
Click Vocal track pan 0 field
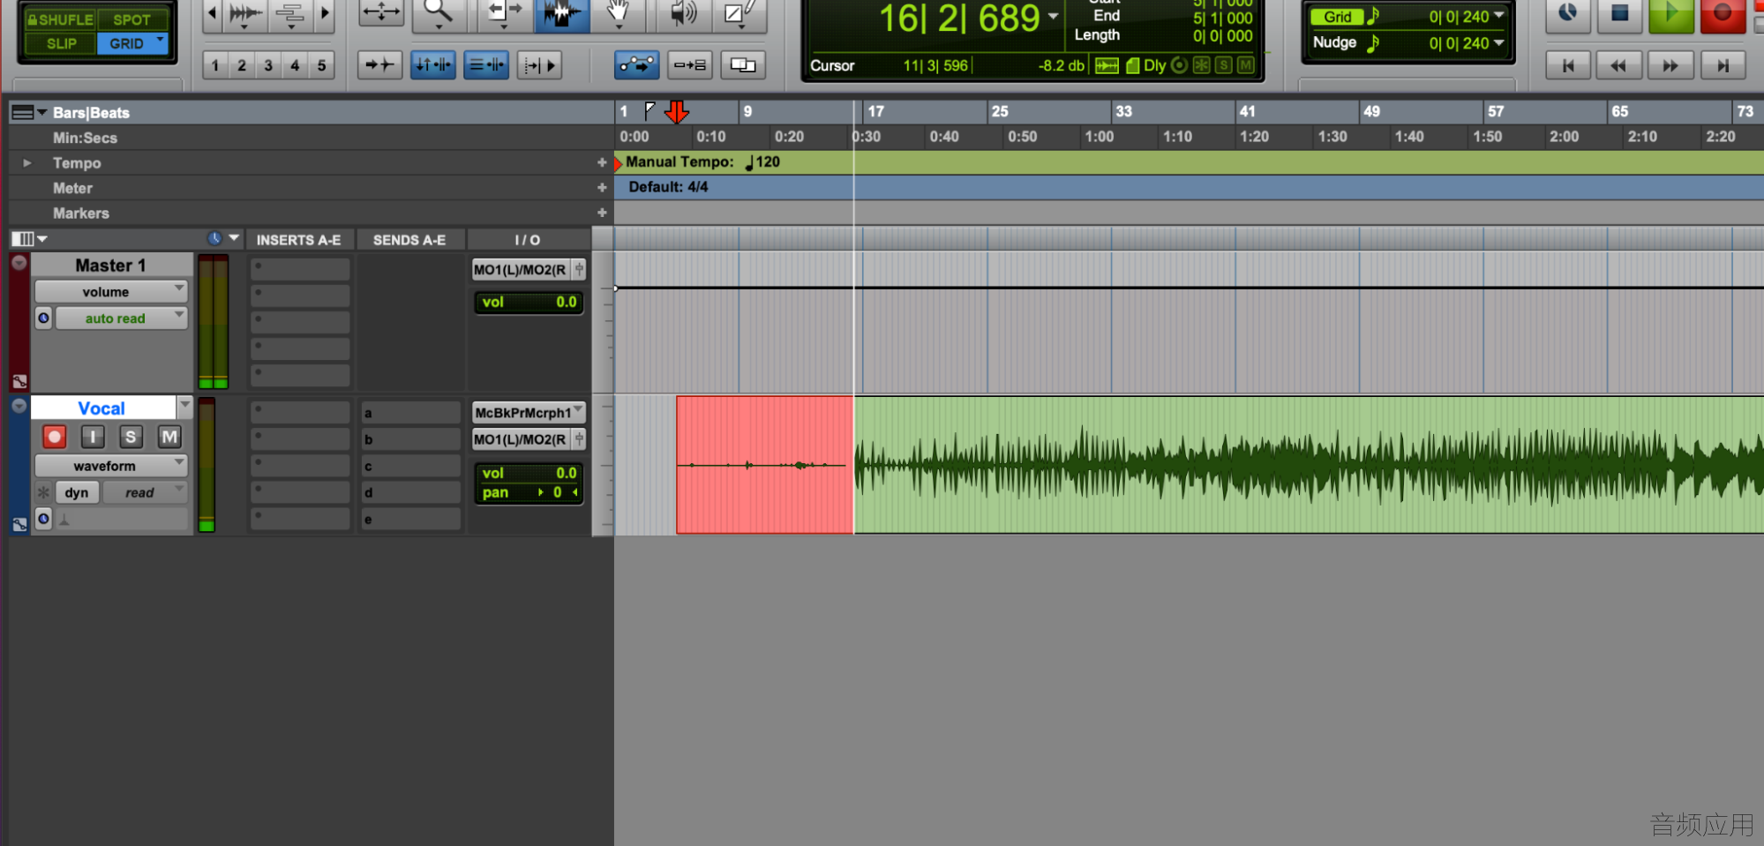pos(529,492)
